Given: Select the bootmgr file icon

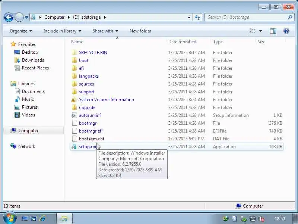Looking at the screenshot, I should pos(74,123).
